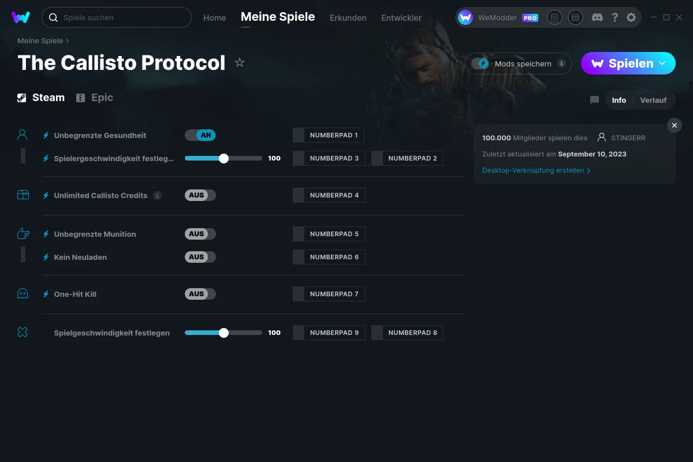This screenshot has width=693, height=462.
Task: Open Erkunden tab
Action: 348,18
